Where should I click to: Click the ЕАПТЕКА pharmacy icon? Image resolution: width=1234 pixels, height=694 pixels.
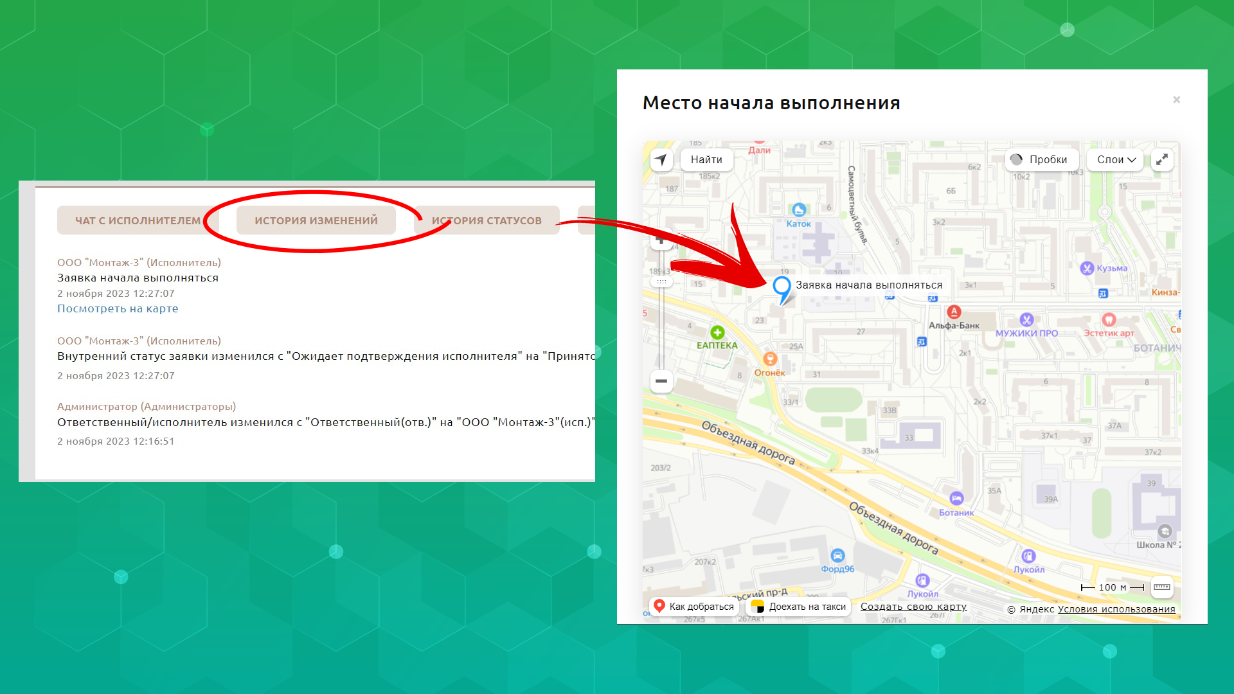point(717,332)
